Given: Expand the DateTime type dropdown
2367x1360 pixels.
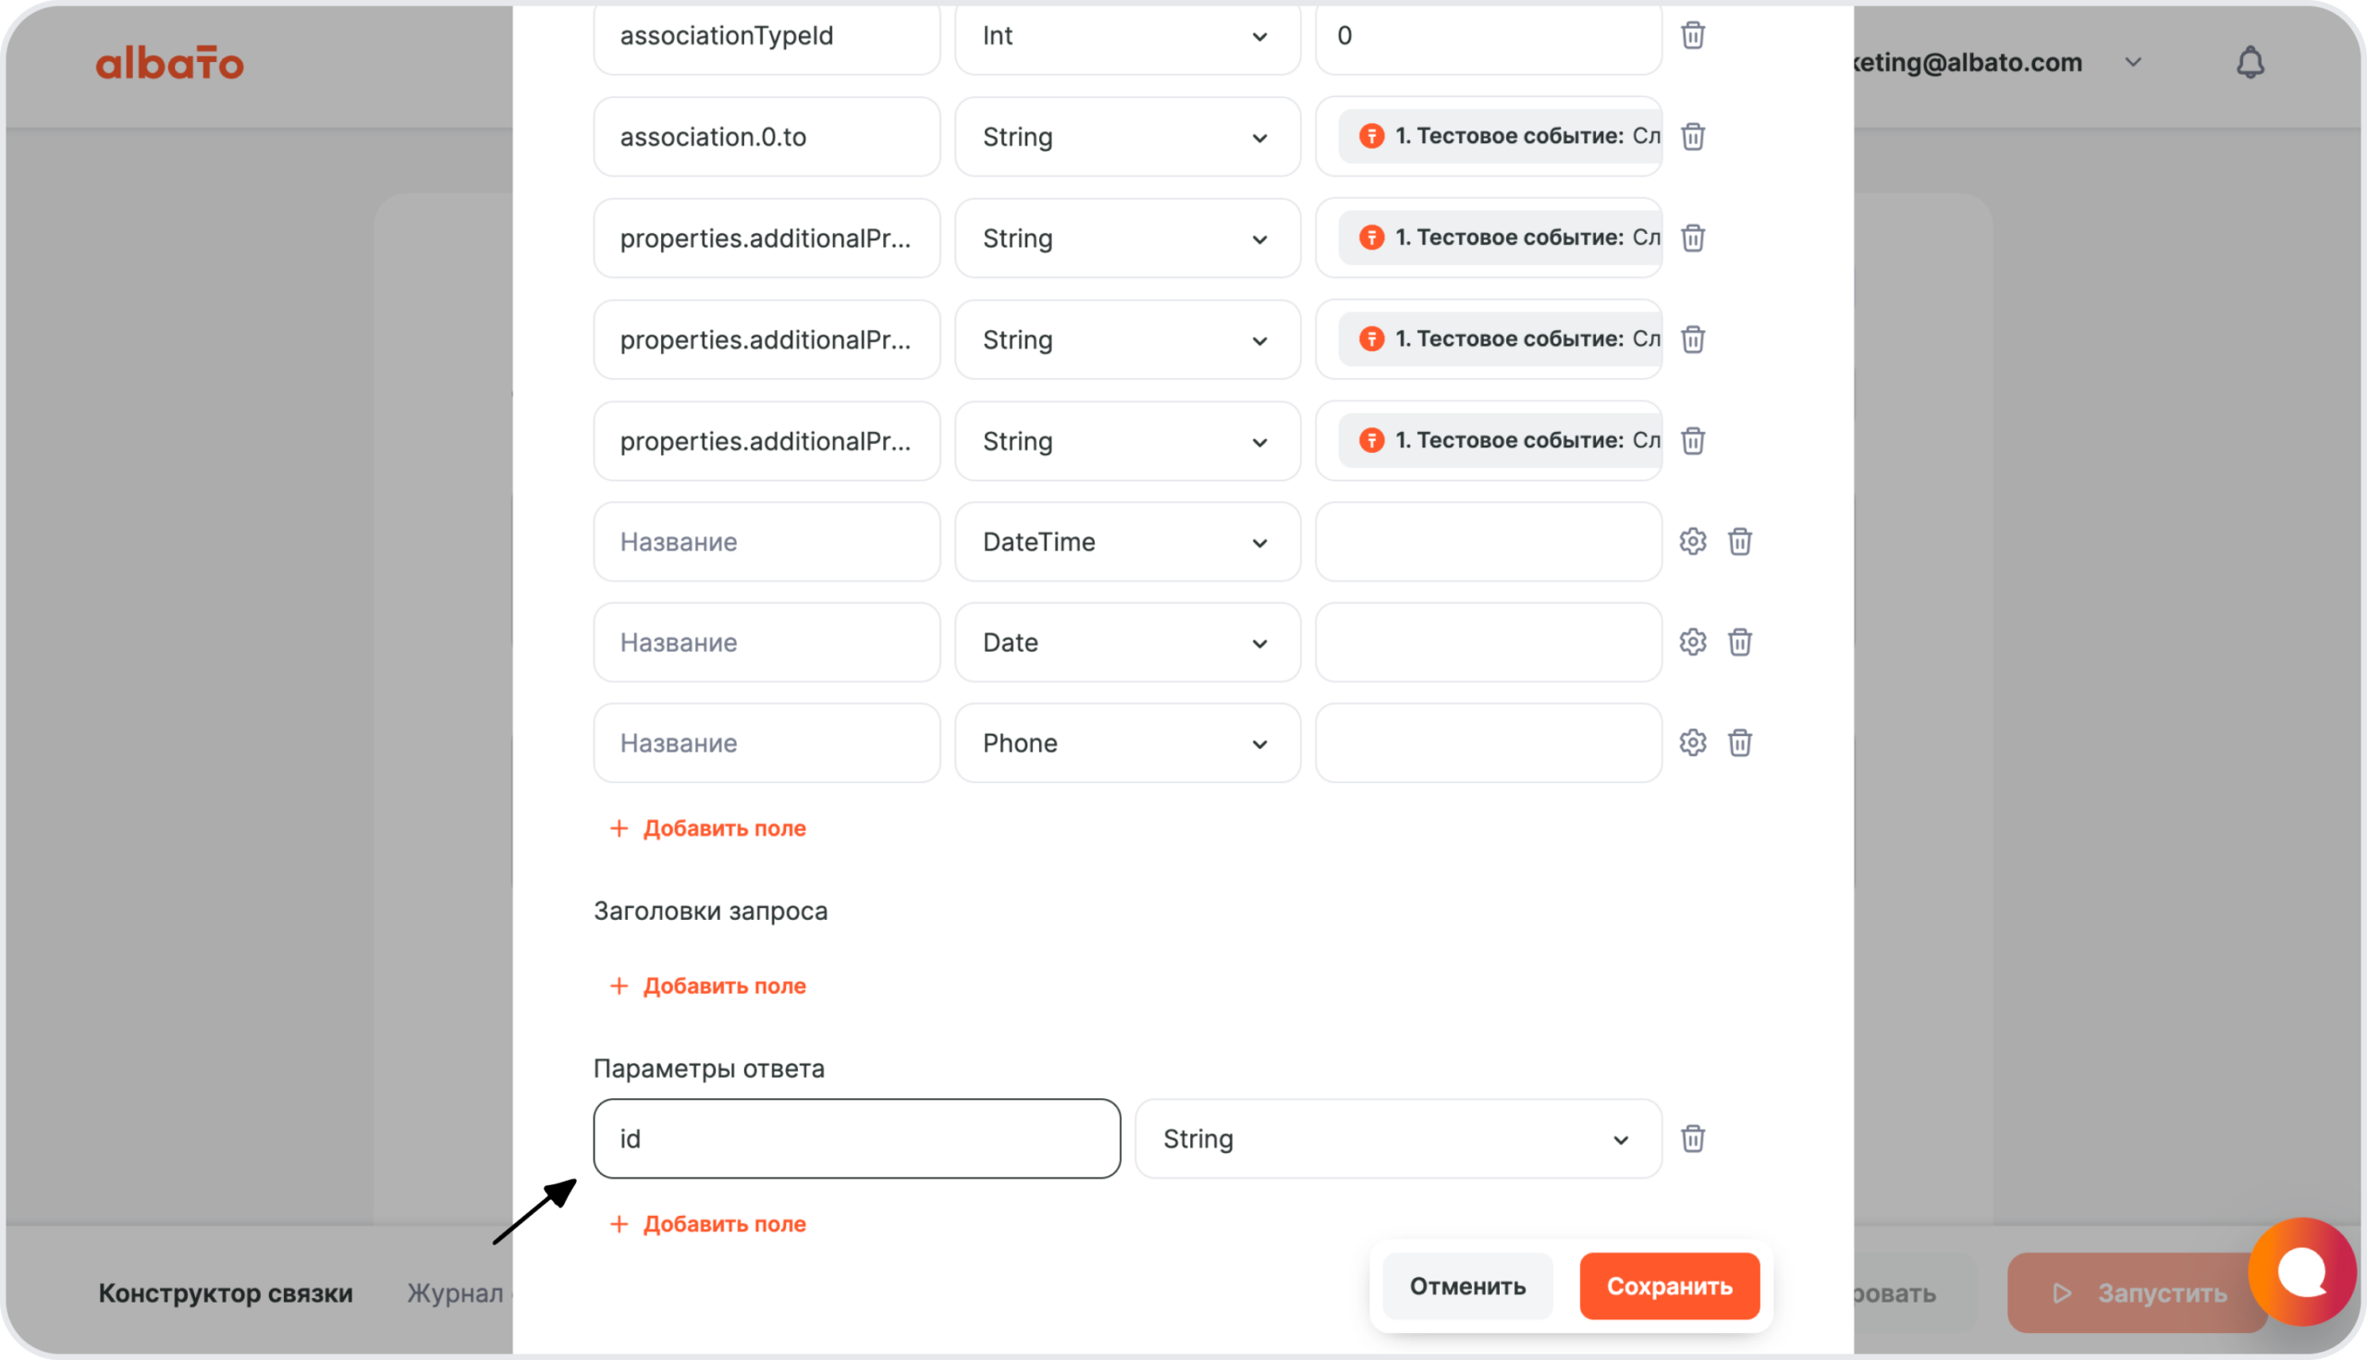Looking at the screenshot, I should pyautogui.click(x=1126, y=542).
